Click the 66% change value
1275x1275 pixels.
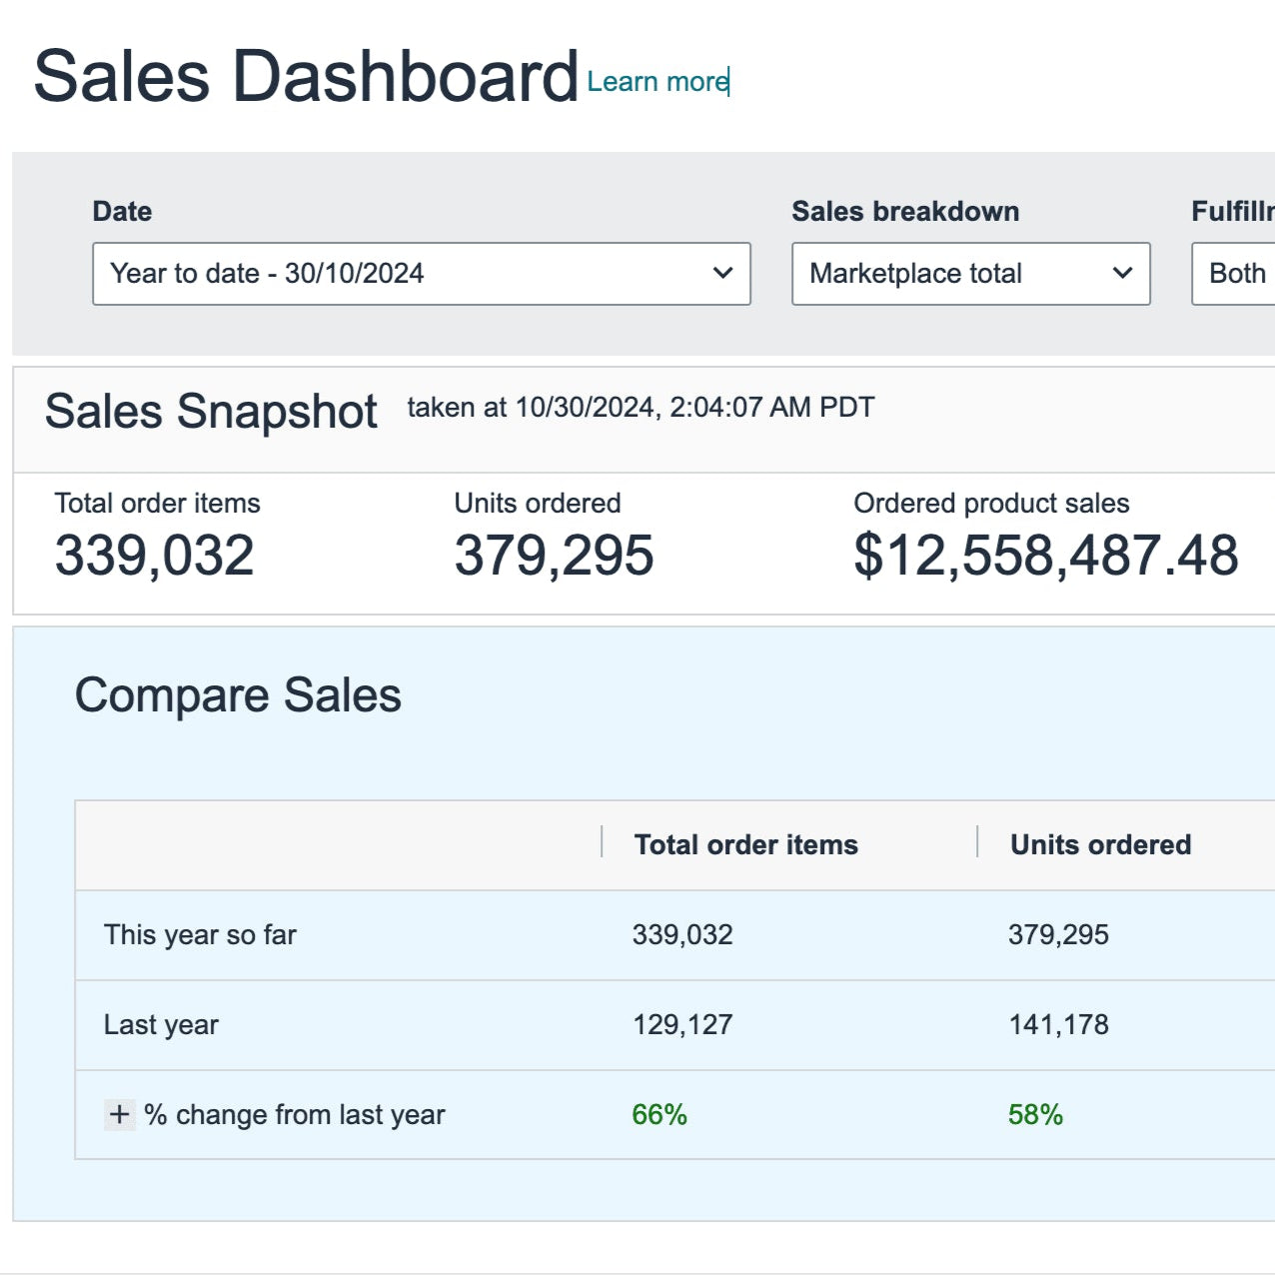pyautogui.click(x=659, y=1114)
